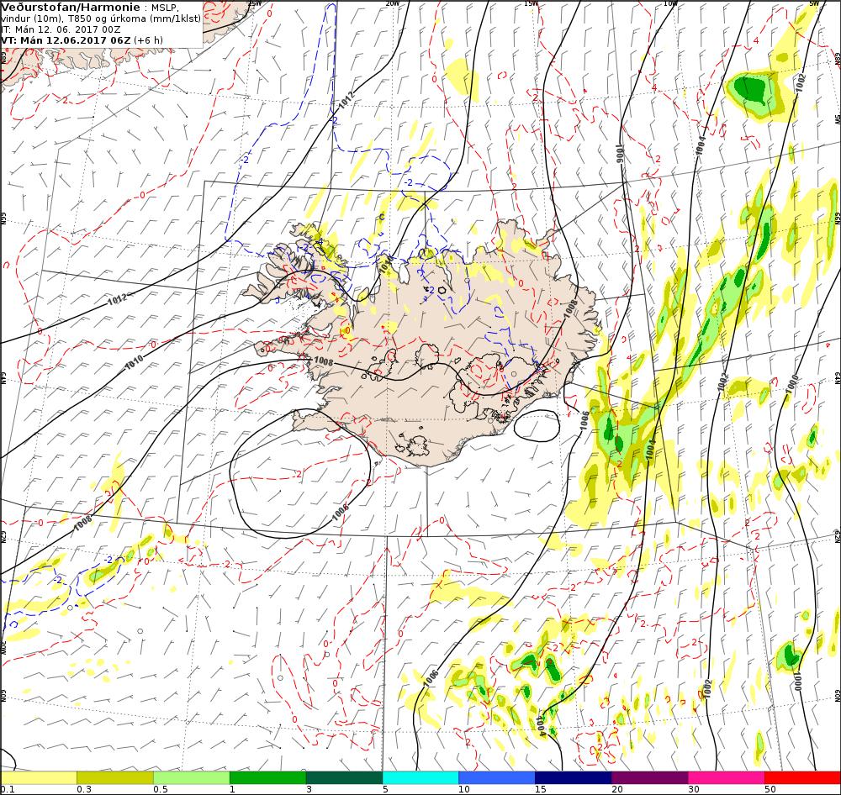This screenshot has width=841, height=795.
Task: Click the "20W" longitude label at top
Action: (393, 3)
